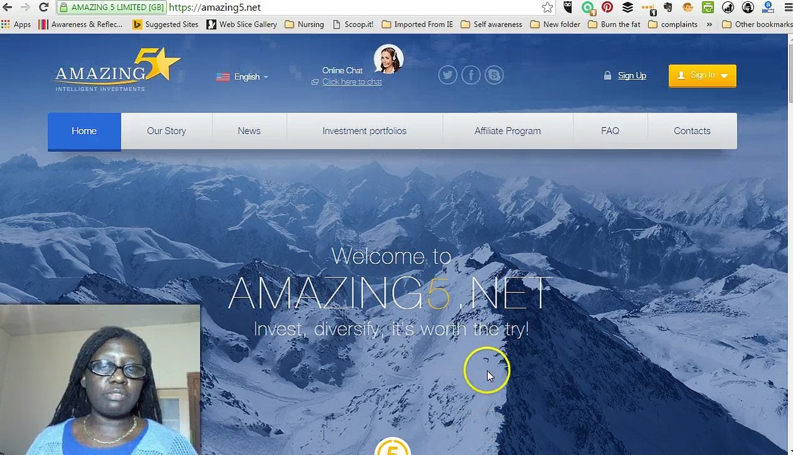Open the bar chart ranking extension
The width and height of the screenshot is (793, 455).
click(x=728, y=8)
